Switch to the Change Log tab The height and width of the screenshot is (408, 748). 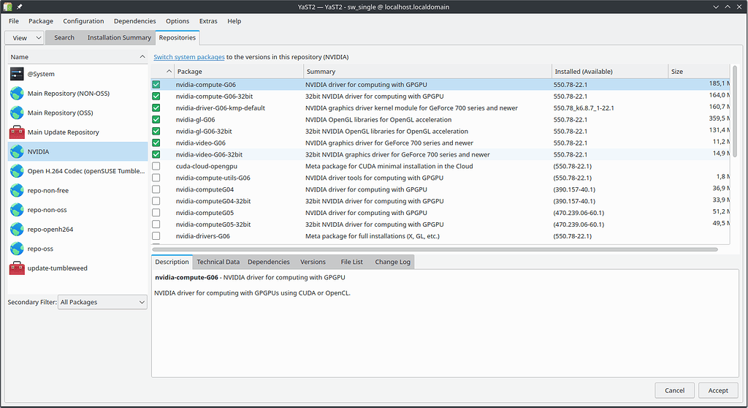pos(392,262)
